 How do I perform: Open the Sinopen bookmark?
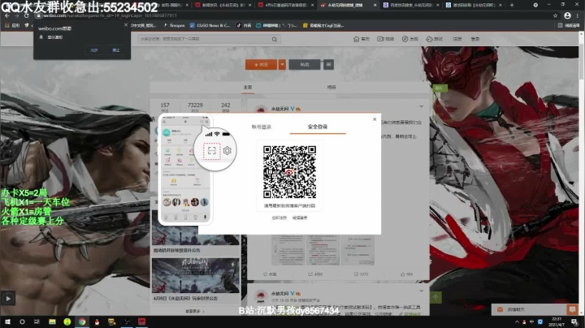tap(174, 25)
